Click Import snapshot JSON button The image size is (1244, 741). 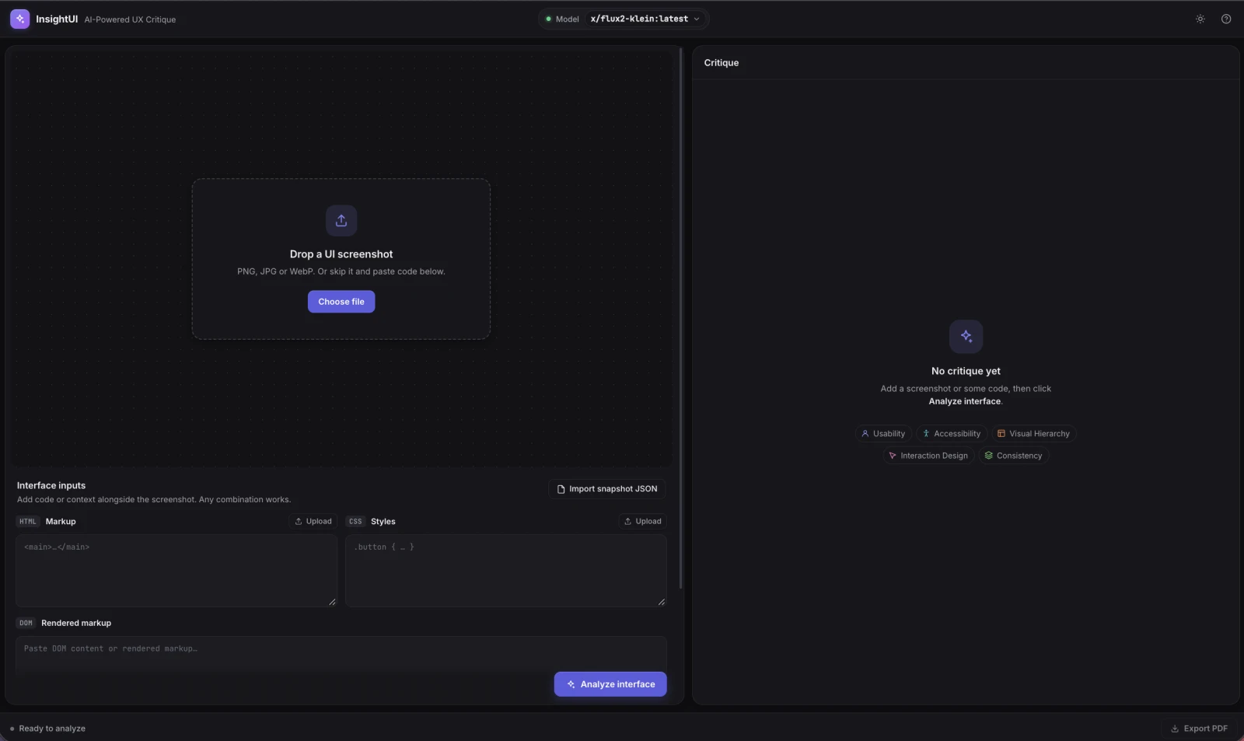coord(607,489)
